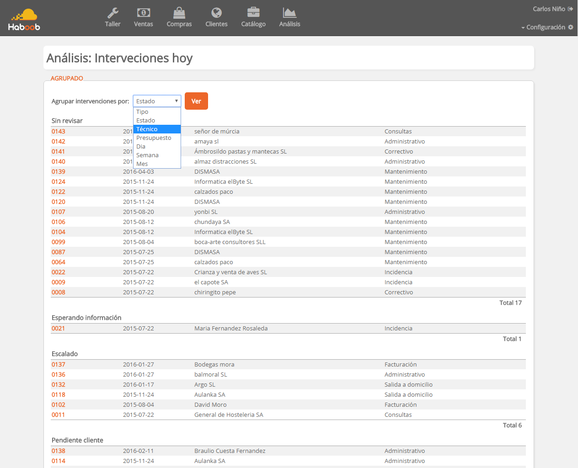Choose Presupuesto in the grouping list
Image resolution: width=578 pixels, height=468 pixels.
[x=157, y=138]
